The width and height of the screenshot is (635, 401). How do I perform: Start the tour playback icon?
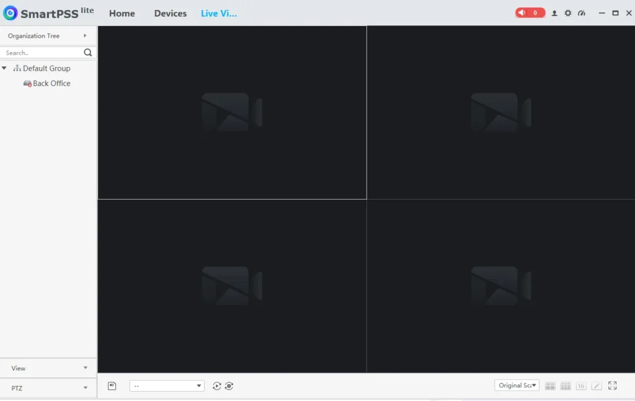pyautogui.click(x=216, y=386)
